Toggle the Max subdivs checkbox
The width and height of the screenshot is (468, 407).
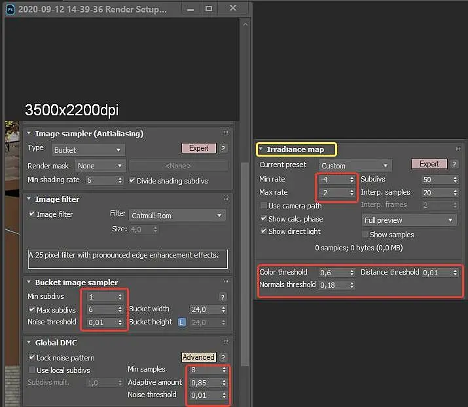pos(31,309)
